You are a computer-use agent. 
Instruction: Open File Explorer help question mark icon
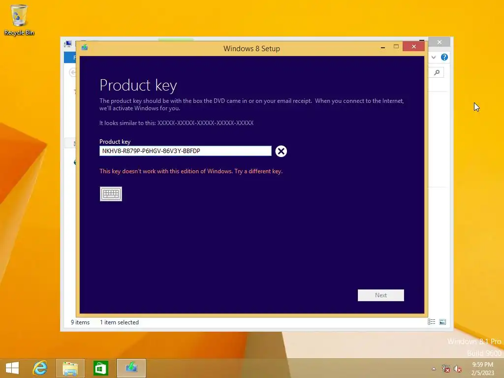pyautogui.click(x=444, y=57)
